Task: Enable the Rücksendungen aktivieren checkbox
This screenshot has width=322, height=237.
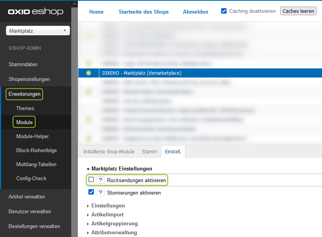Action: tap(91, 180)
